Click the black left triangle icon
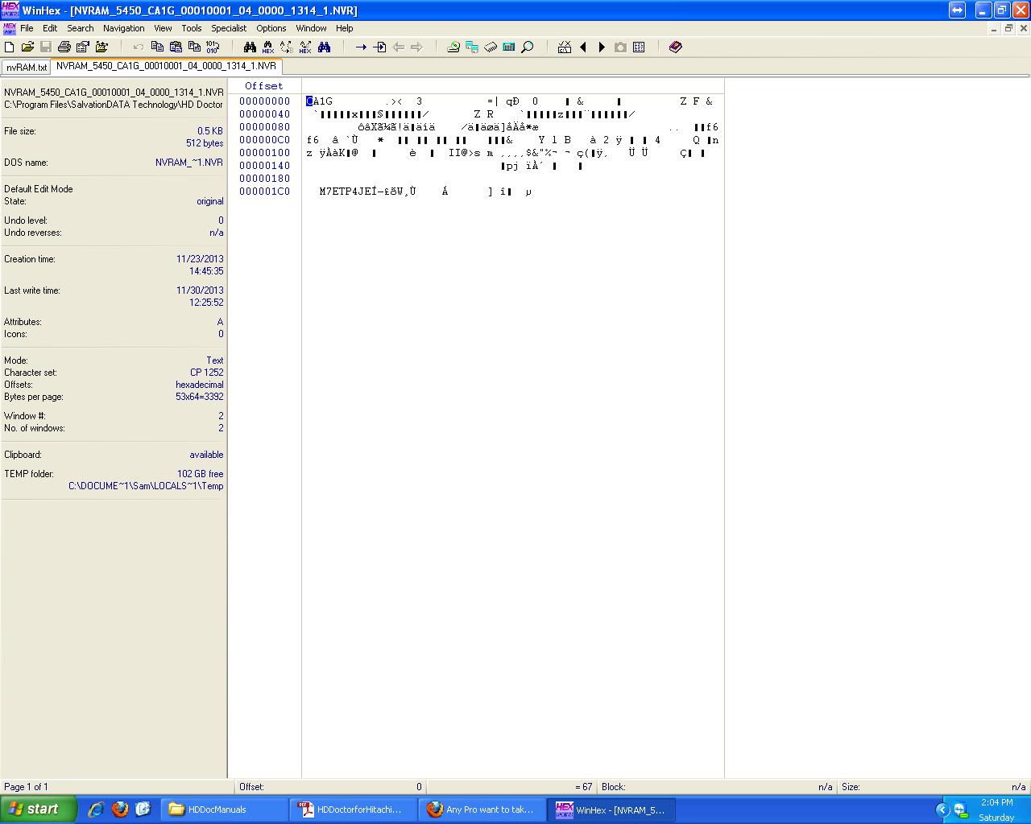1031x824 pixels. coord(583,47)
